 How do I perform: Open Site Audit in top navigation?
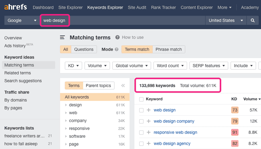[137, 8]
